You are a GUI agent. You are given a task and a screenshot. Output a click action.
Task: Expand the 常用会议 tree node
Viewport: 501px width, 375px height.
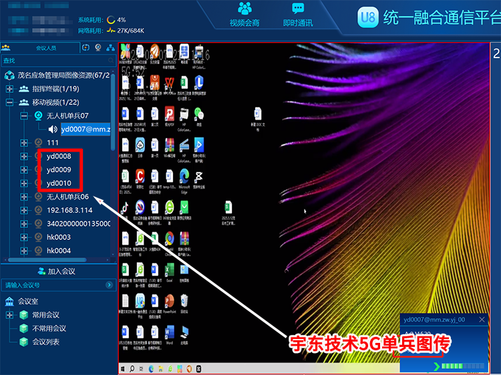point(9,315)
